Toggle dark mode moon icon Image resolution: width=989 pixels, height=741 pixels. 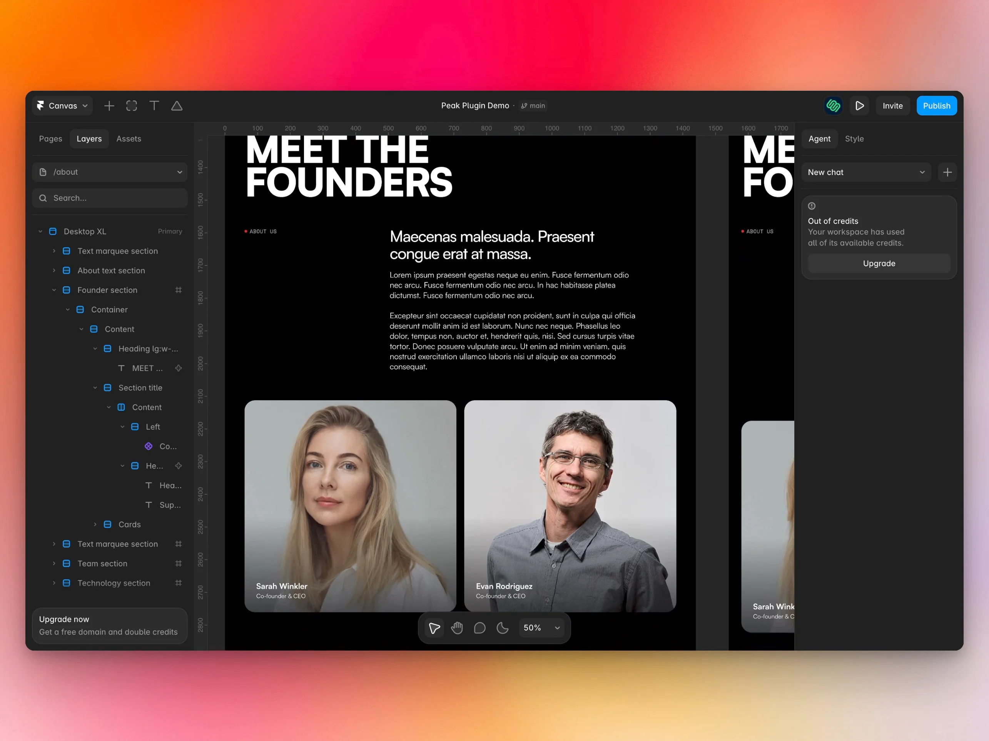[503, 628]
